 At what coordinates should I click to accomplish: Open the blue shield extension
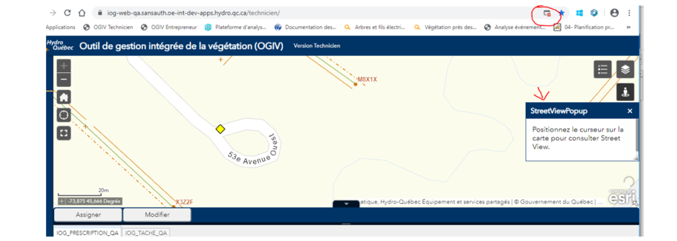tap(594, 12)
